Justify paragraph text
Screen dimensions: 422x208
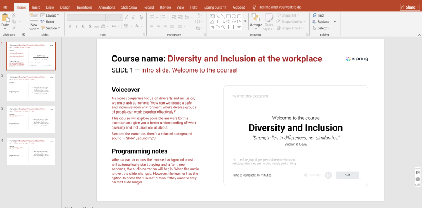click(x=172, y=26)
